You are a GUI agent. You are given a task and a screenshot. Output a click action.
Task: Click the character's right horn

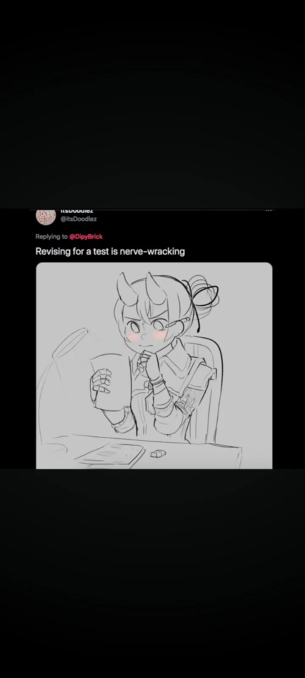(x=153, y=284)
